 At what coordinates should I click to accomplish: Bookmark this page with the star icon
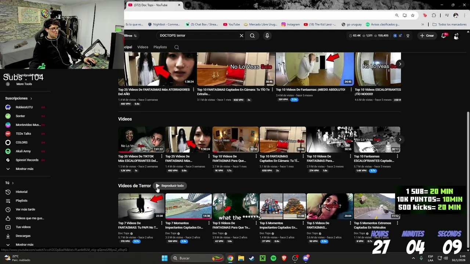pos(413,15)
